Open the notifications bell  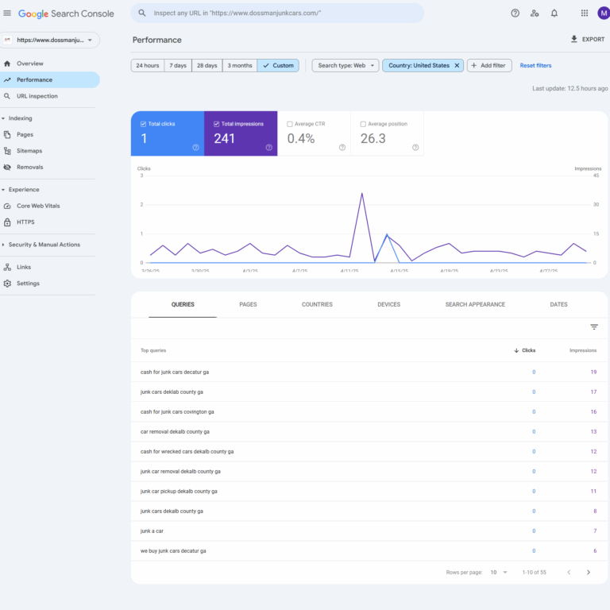tap(554, 14)
